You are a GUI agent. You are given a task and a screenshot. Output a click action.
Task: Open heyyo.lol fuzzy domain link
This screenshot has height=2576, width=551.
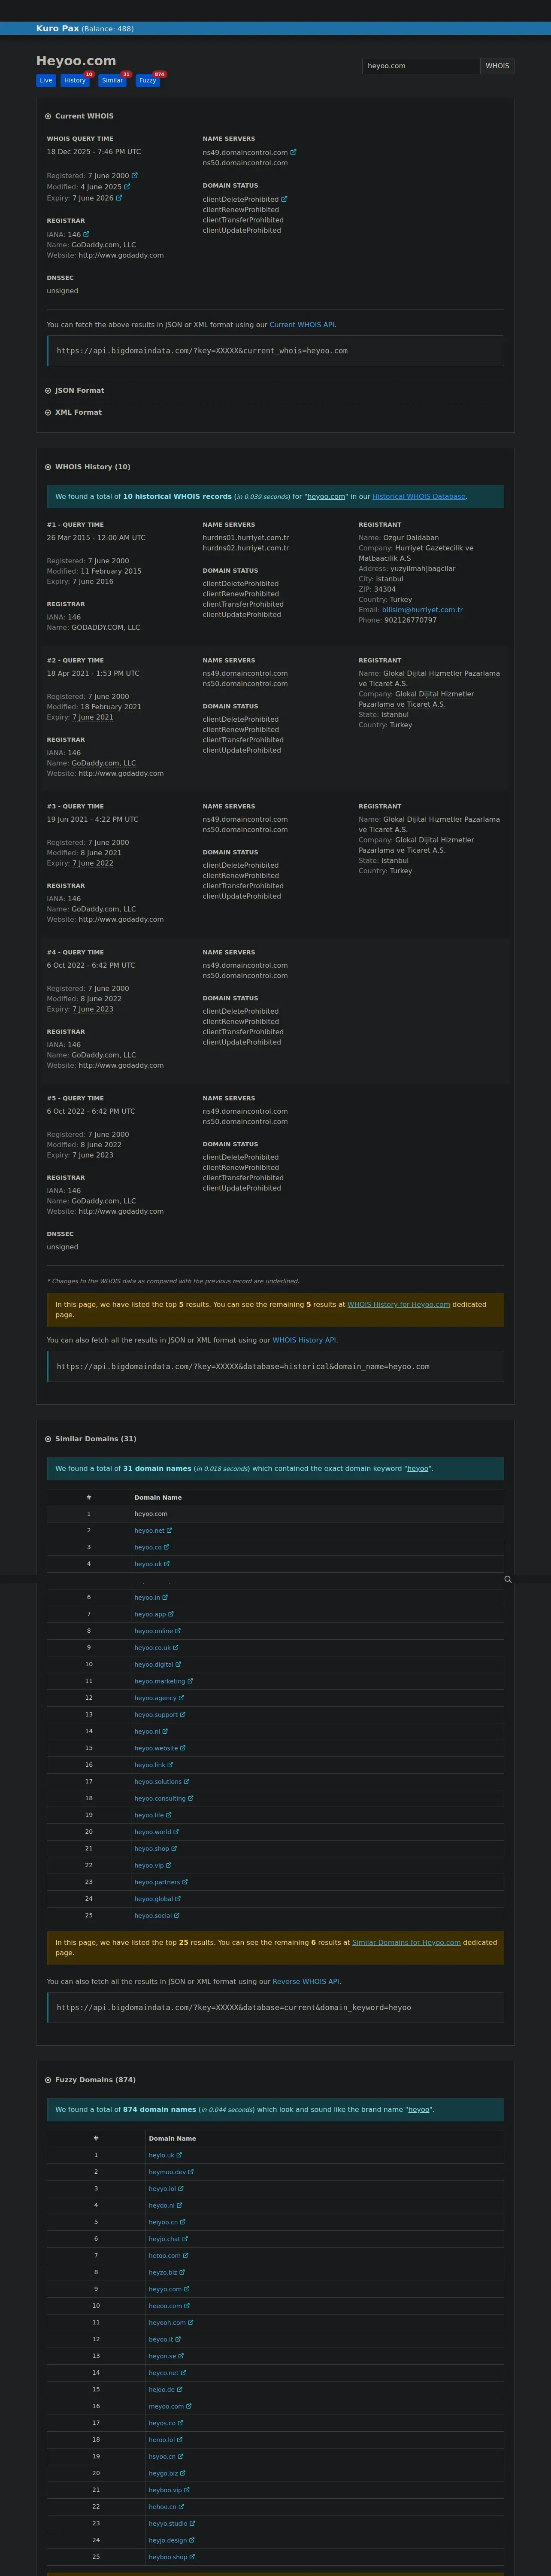coord(162,2189)
